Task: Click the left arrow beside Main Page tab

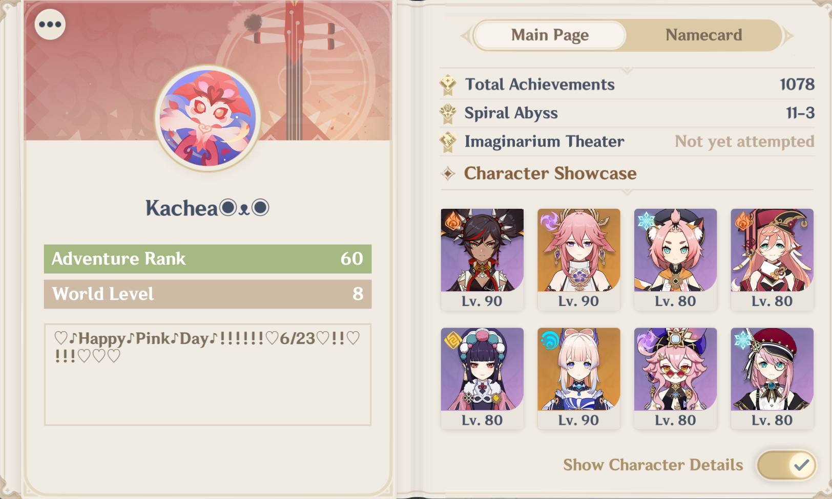Action: 466,36
